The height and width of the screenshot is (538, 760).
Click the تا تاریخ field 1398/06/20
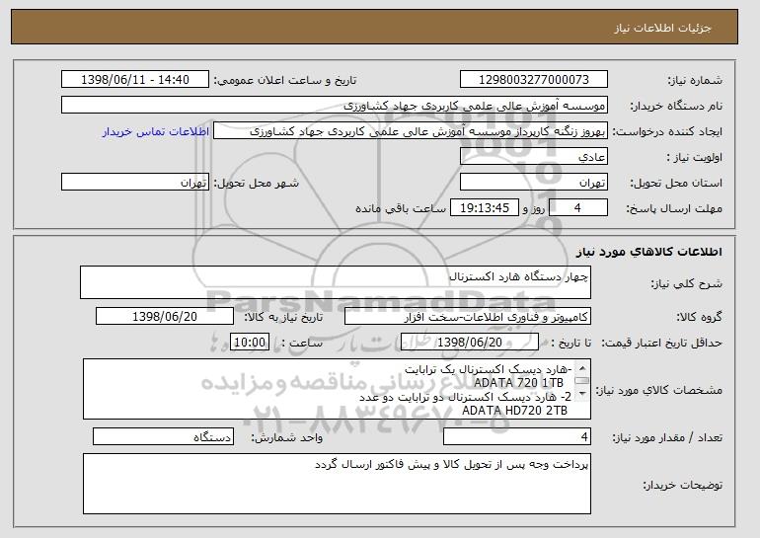470,343
